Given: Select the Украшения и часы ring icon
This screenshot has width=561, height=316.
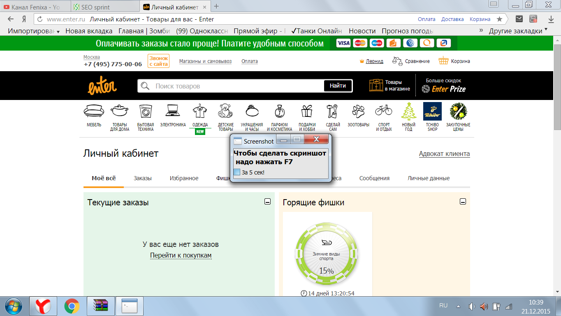Looking at the screenshot, I should [252, 111].
